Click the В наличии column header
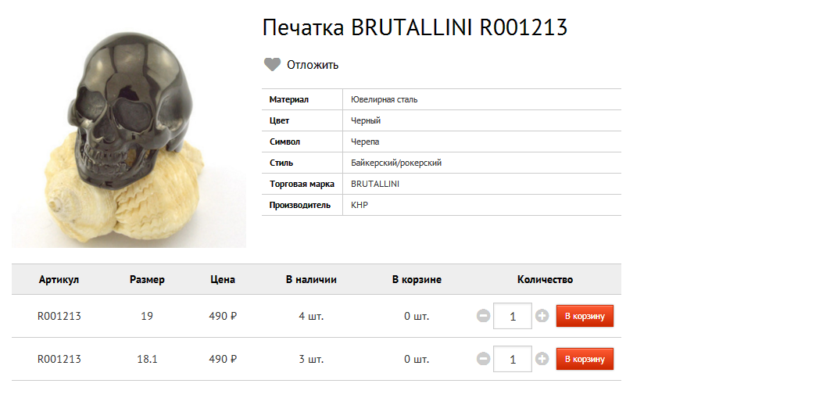 311,280
